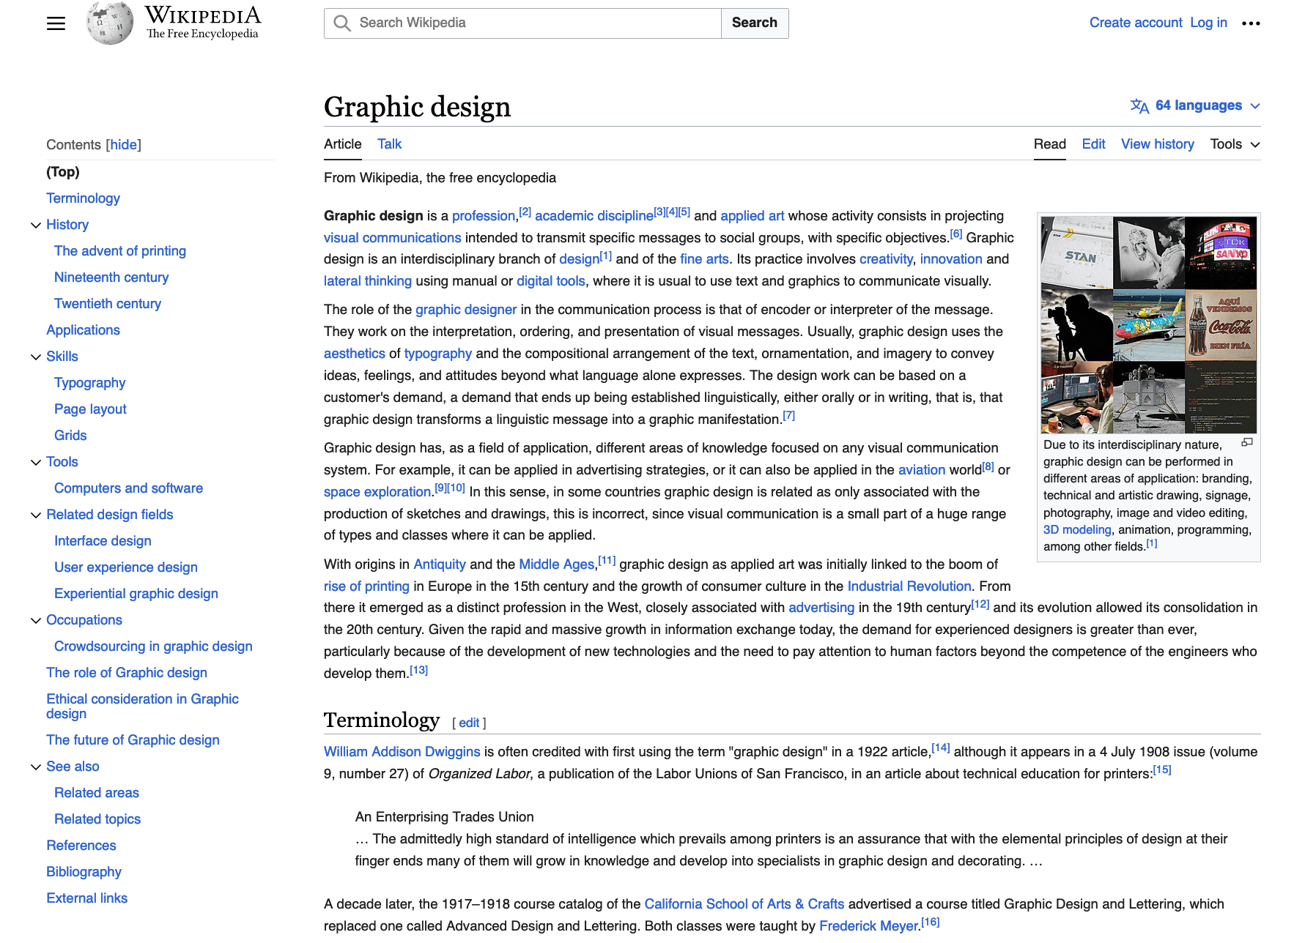
Task: Jump to Applications in contents
Action: [x=83, y=330]
